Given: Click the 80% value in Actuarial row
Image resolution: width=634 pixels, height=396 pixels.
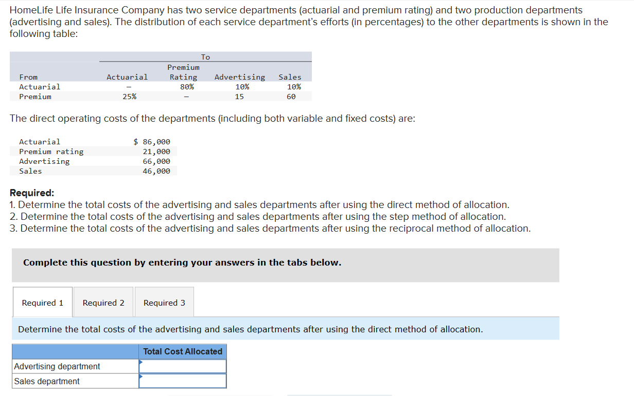Looking at the screenshot, I should tap(187, 87).
